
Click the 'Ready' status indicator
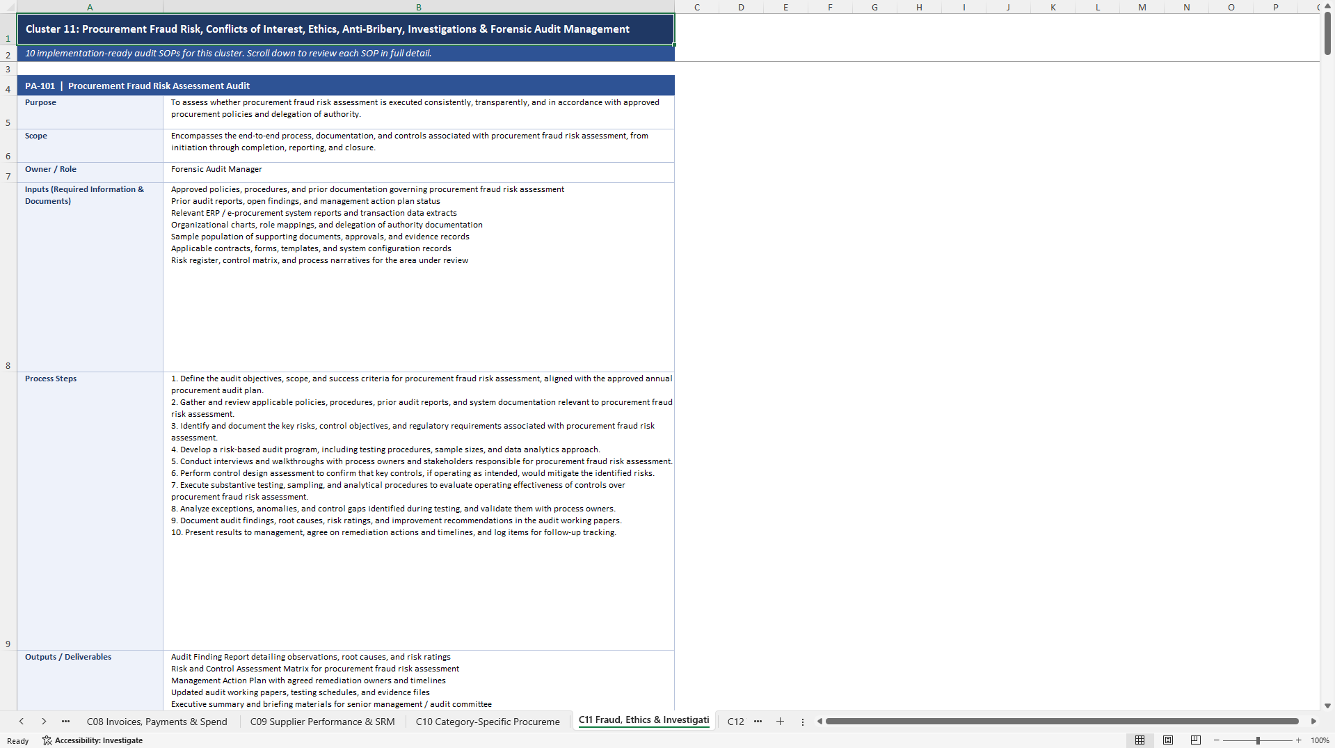18,740
